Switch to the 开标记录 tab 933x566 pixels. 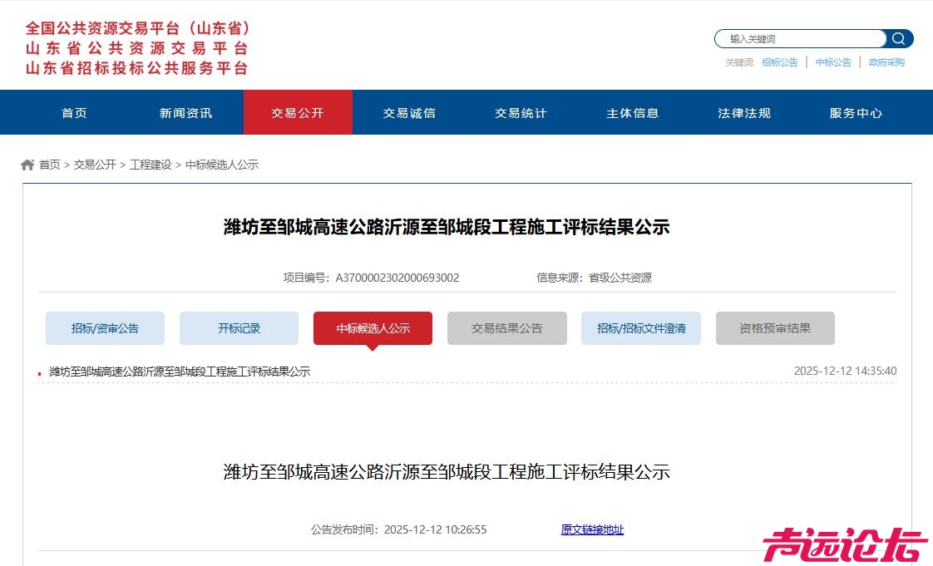tap(239, 328)
